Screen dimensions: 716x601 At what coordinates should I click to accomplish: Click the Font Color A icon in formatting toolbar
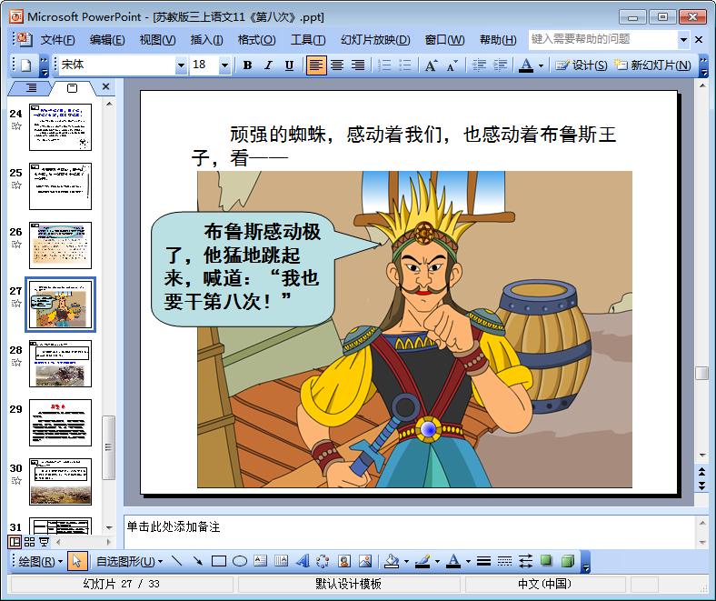tap(526, 65)
